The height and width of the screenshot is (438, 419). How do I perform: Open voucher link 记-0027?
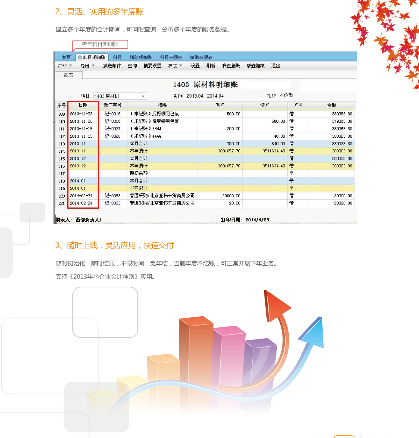(x=113, y=129)
